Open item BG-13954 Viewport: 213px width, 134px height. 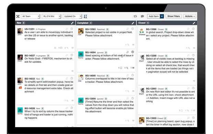click(90, 99)
